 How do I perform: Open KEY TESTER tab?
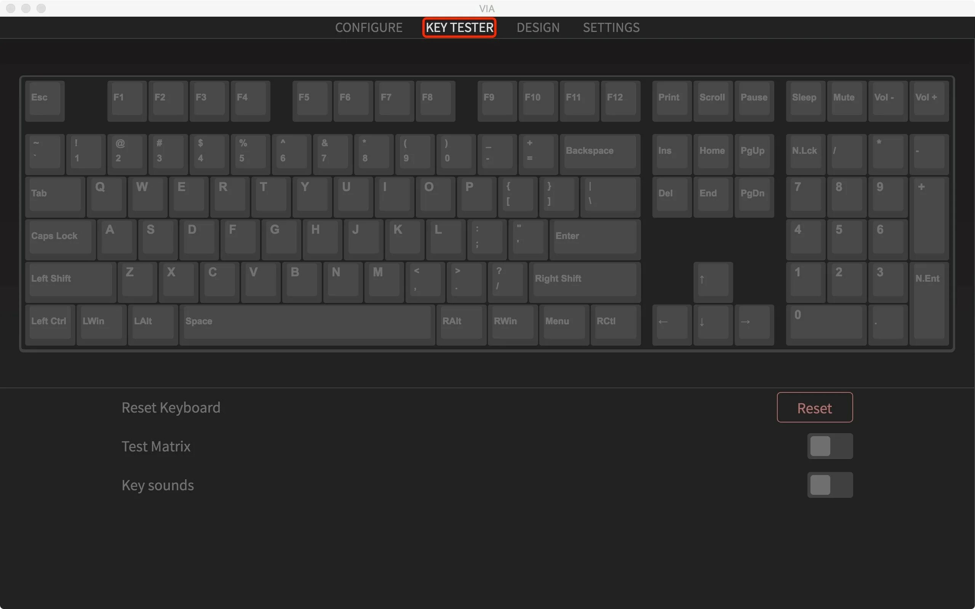click(459, 27)
